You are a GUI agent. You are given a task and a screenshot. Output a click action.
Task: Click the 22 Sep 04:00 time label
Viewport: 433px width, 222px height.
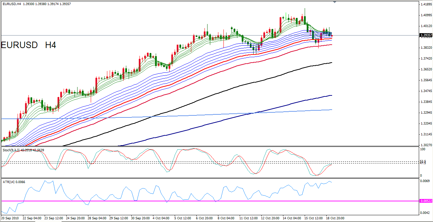pyautogui.click(x=32, y=218)
